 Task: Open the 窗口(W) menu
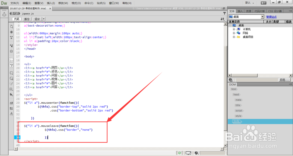point(114,3)
